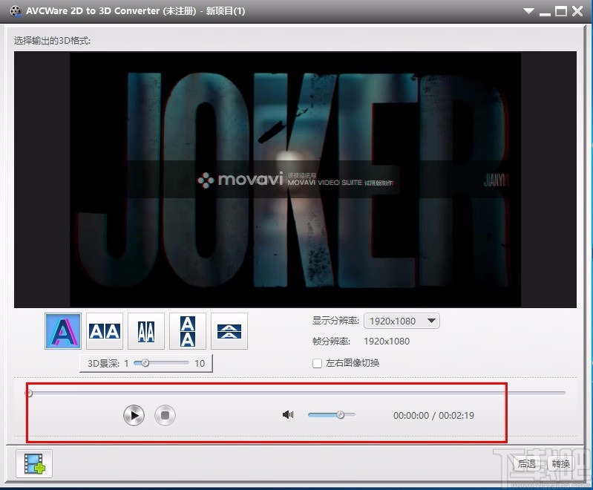
Task: Click the 后退 back button
Action: point(526,463)
